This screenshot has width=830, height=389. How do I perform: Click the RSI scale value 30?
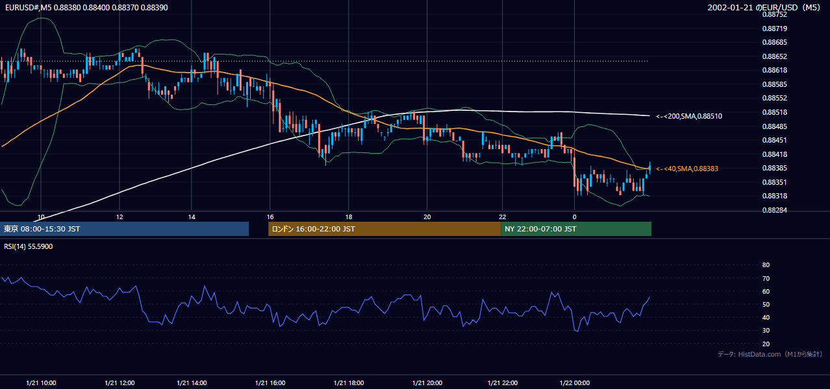pos(766,331)
